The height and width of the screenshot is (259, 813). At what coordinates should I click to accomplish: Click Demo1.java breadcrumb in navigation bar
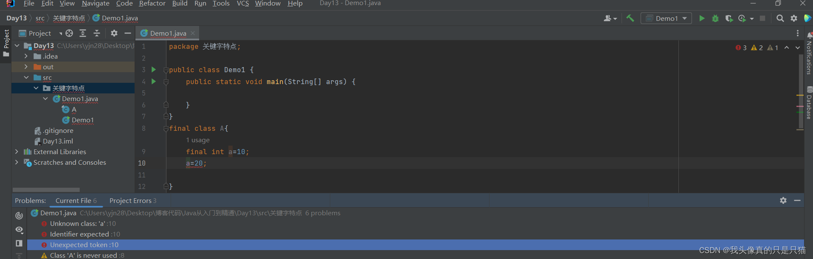click(115, 18)
